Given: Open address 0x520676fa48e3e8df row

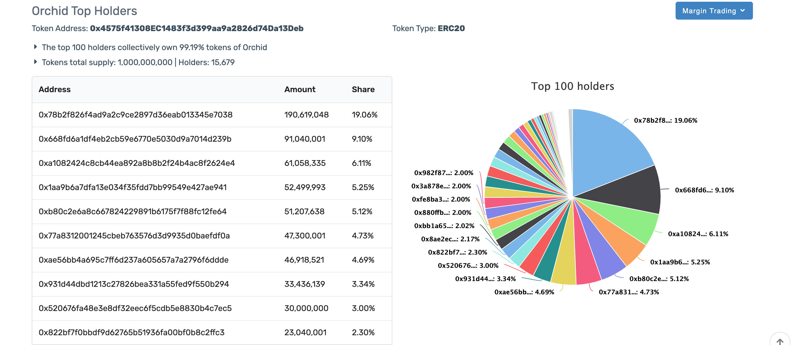Looking at the screenshot, I should pos(135,308).
